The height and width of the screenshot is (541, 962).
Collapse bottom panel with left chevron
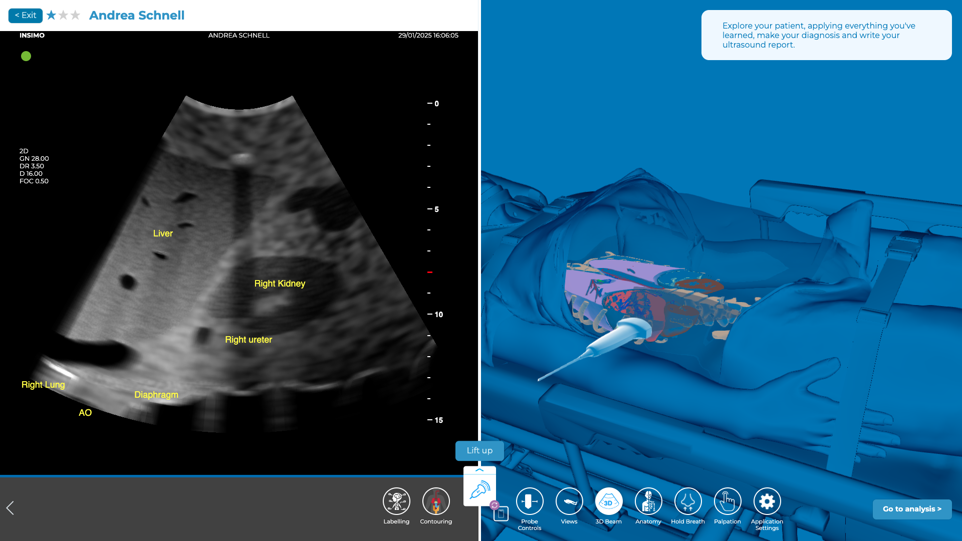pyautogui.click(x=10, y=508)
